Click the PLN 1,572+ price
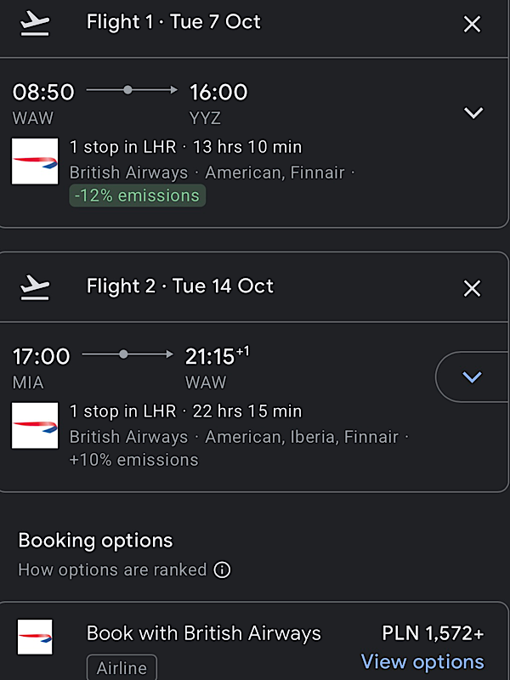The image size is (510, 680). [x=433, y=633]
